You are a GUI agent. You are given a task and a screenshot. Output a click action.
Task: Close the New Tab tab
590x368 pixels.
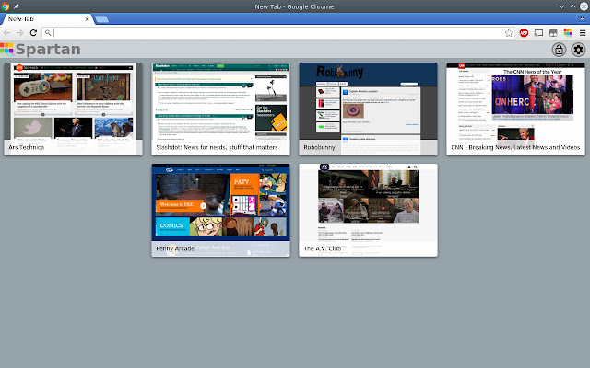coord(85,19)
